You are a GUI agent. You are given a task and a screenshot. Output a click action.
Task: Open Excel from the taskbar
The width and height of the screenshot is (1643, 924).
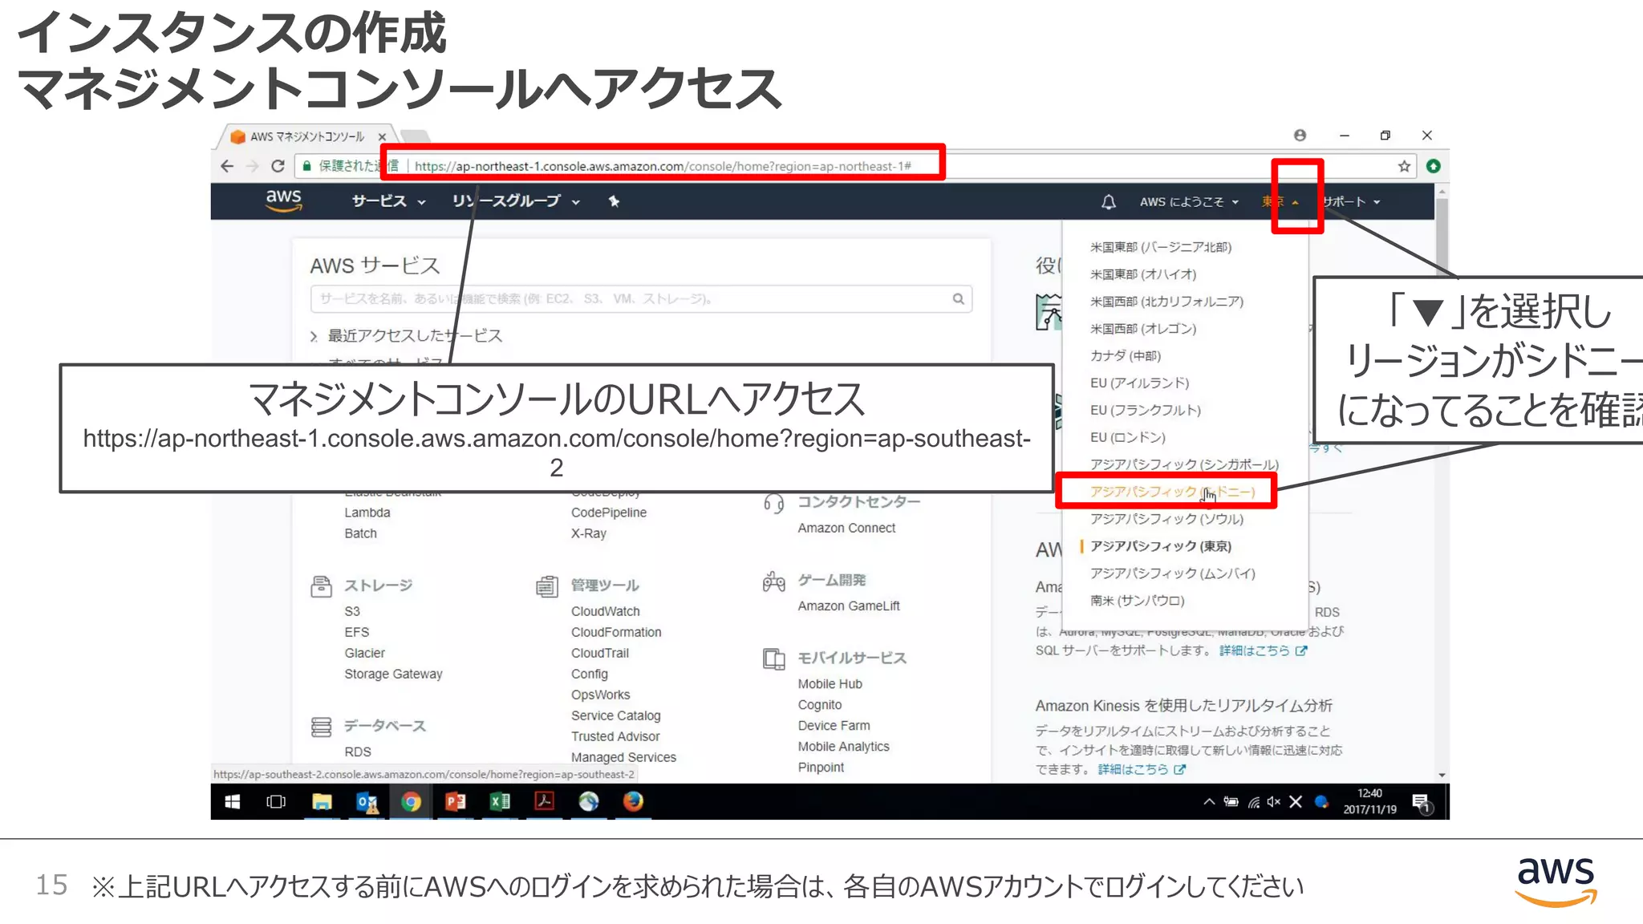tap(500, 801)
